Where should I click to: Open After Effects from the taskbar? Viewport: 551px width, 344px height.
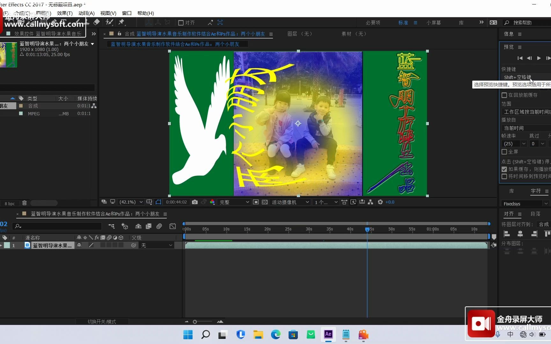328,334
